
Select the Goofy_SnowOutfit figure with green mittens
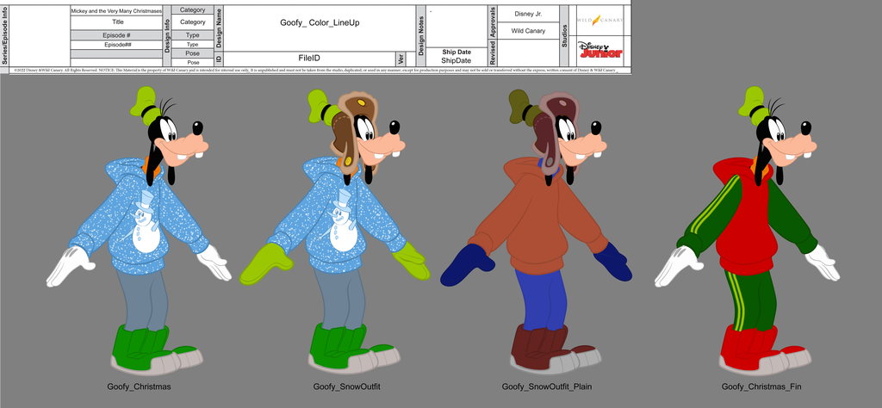click(x=335, y=231)
